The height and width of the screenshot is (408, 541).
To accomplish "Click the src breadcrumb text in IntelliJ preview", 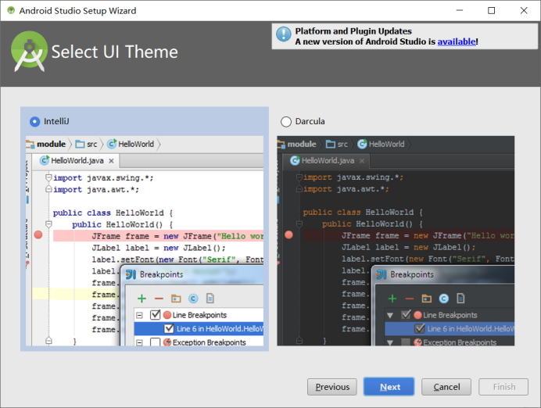I will (91, 144).
